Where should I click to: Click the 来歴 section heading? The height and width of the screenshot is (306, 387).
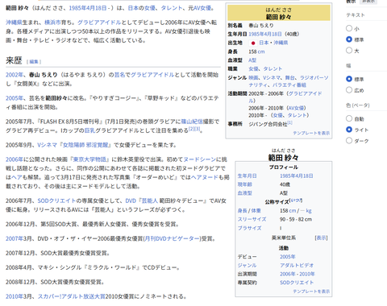click(x=14, y=60)
